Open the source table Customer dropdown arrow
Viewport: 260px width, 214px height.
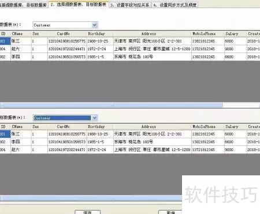[x=94, y=25]
